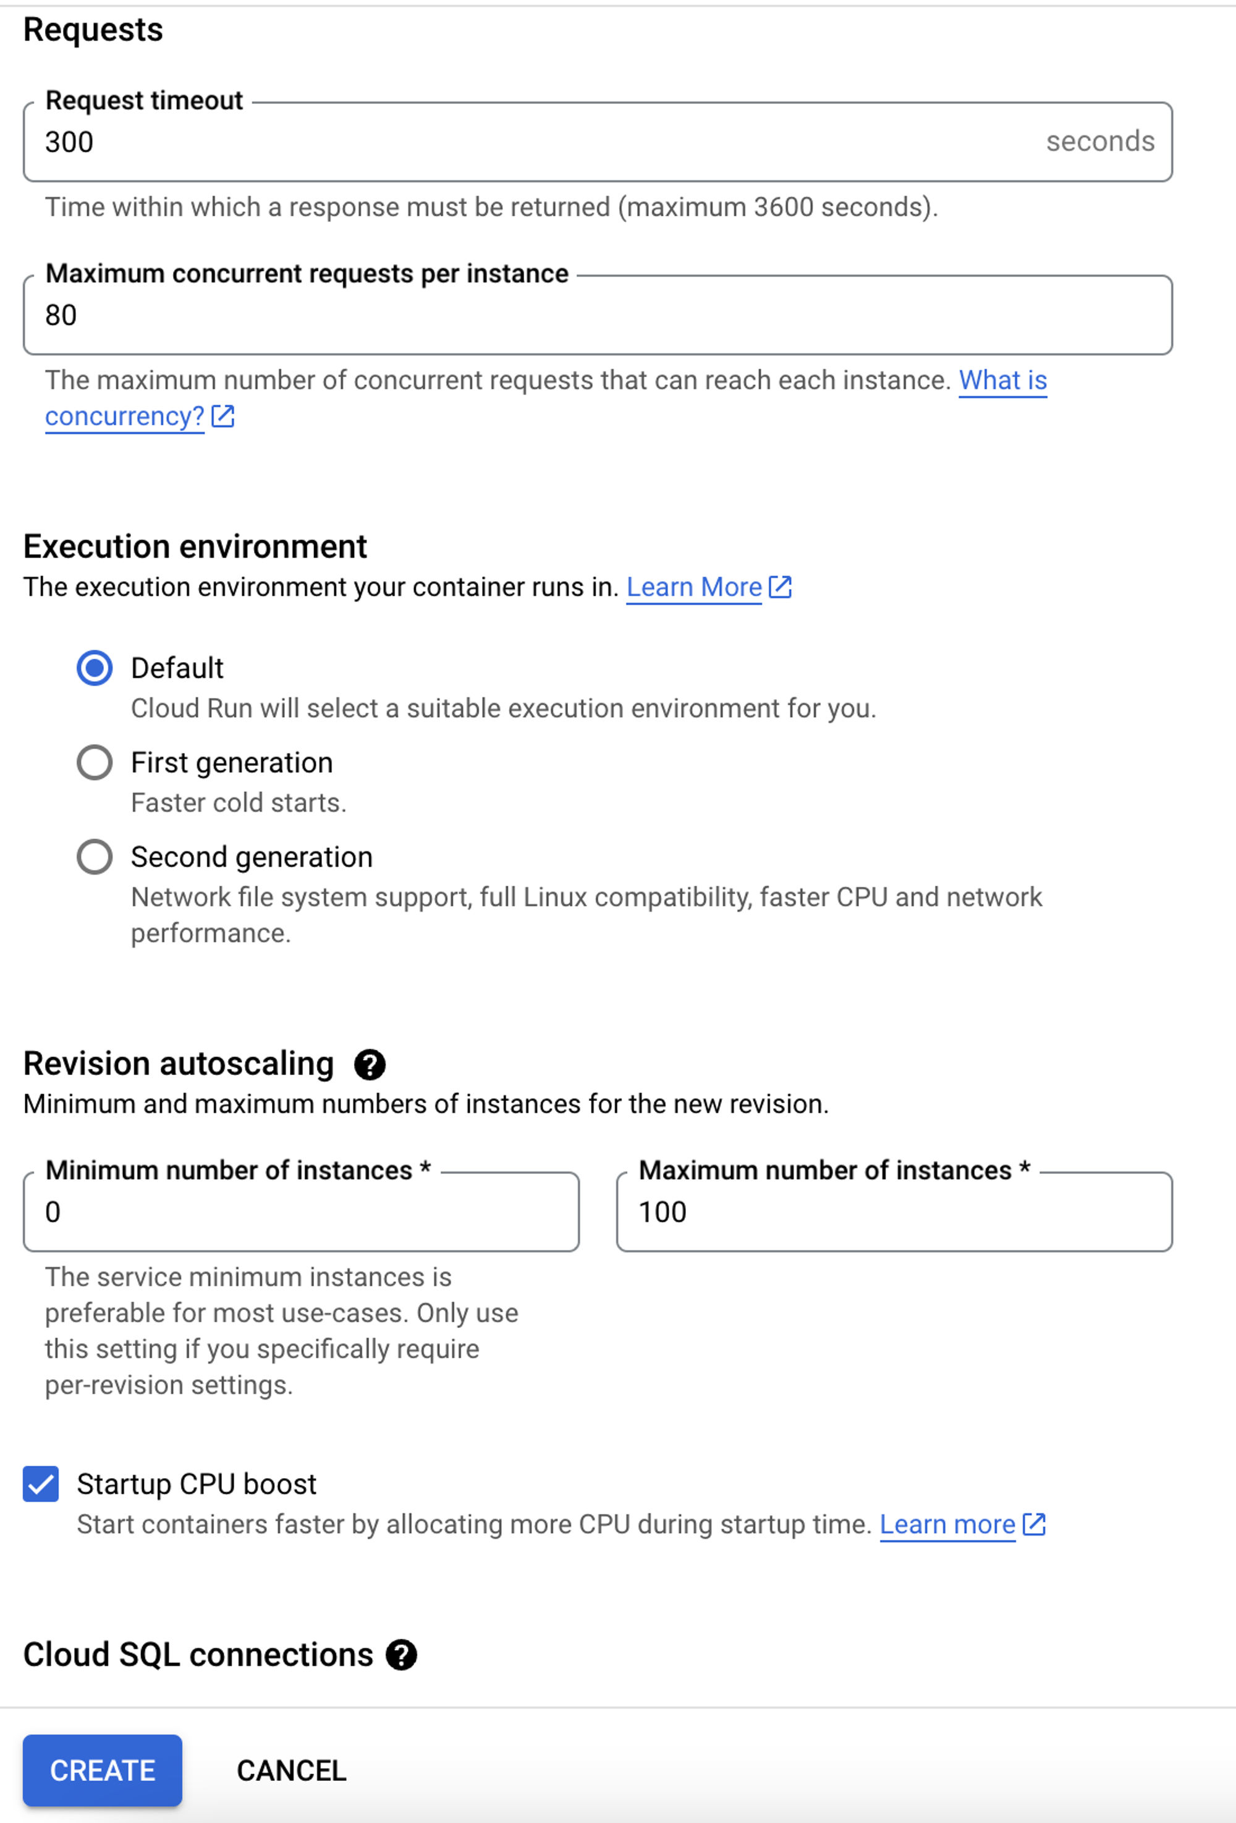This screenshot has height=1823, width=1236.
Task: Open execution environment Learn More link
Action: tap(694, 587)
